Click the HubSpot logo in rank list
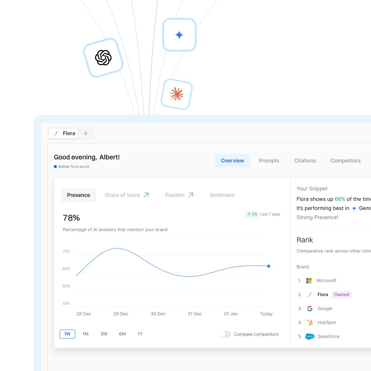The image size is (371, 371). (310, 323)
